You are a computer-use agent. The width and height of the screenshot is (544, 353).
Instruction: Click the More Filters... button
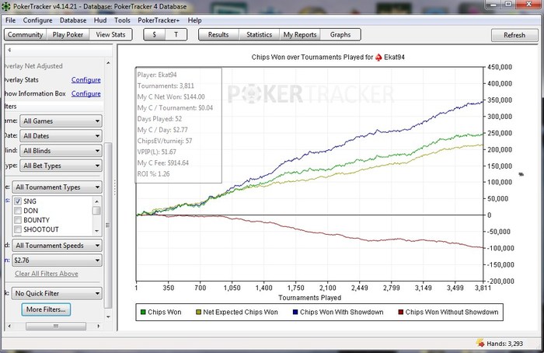(46, 309)
